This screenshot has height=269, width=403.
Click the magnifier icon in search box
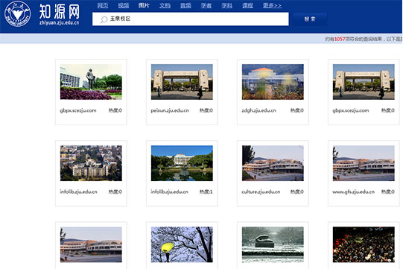click(104, 19)
